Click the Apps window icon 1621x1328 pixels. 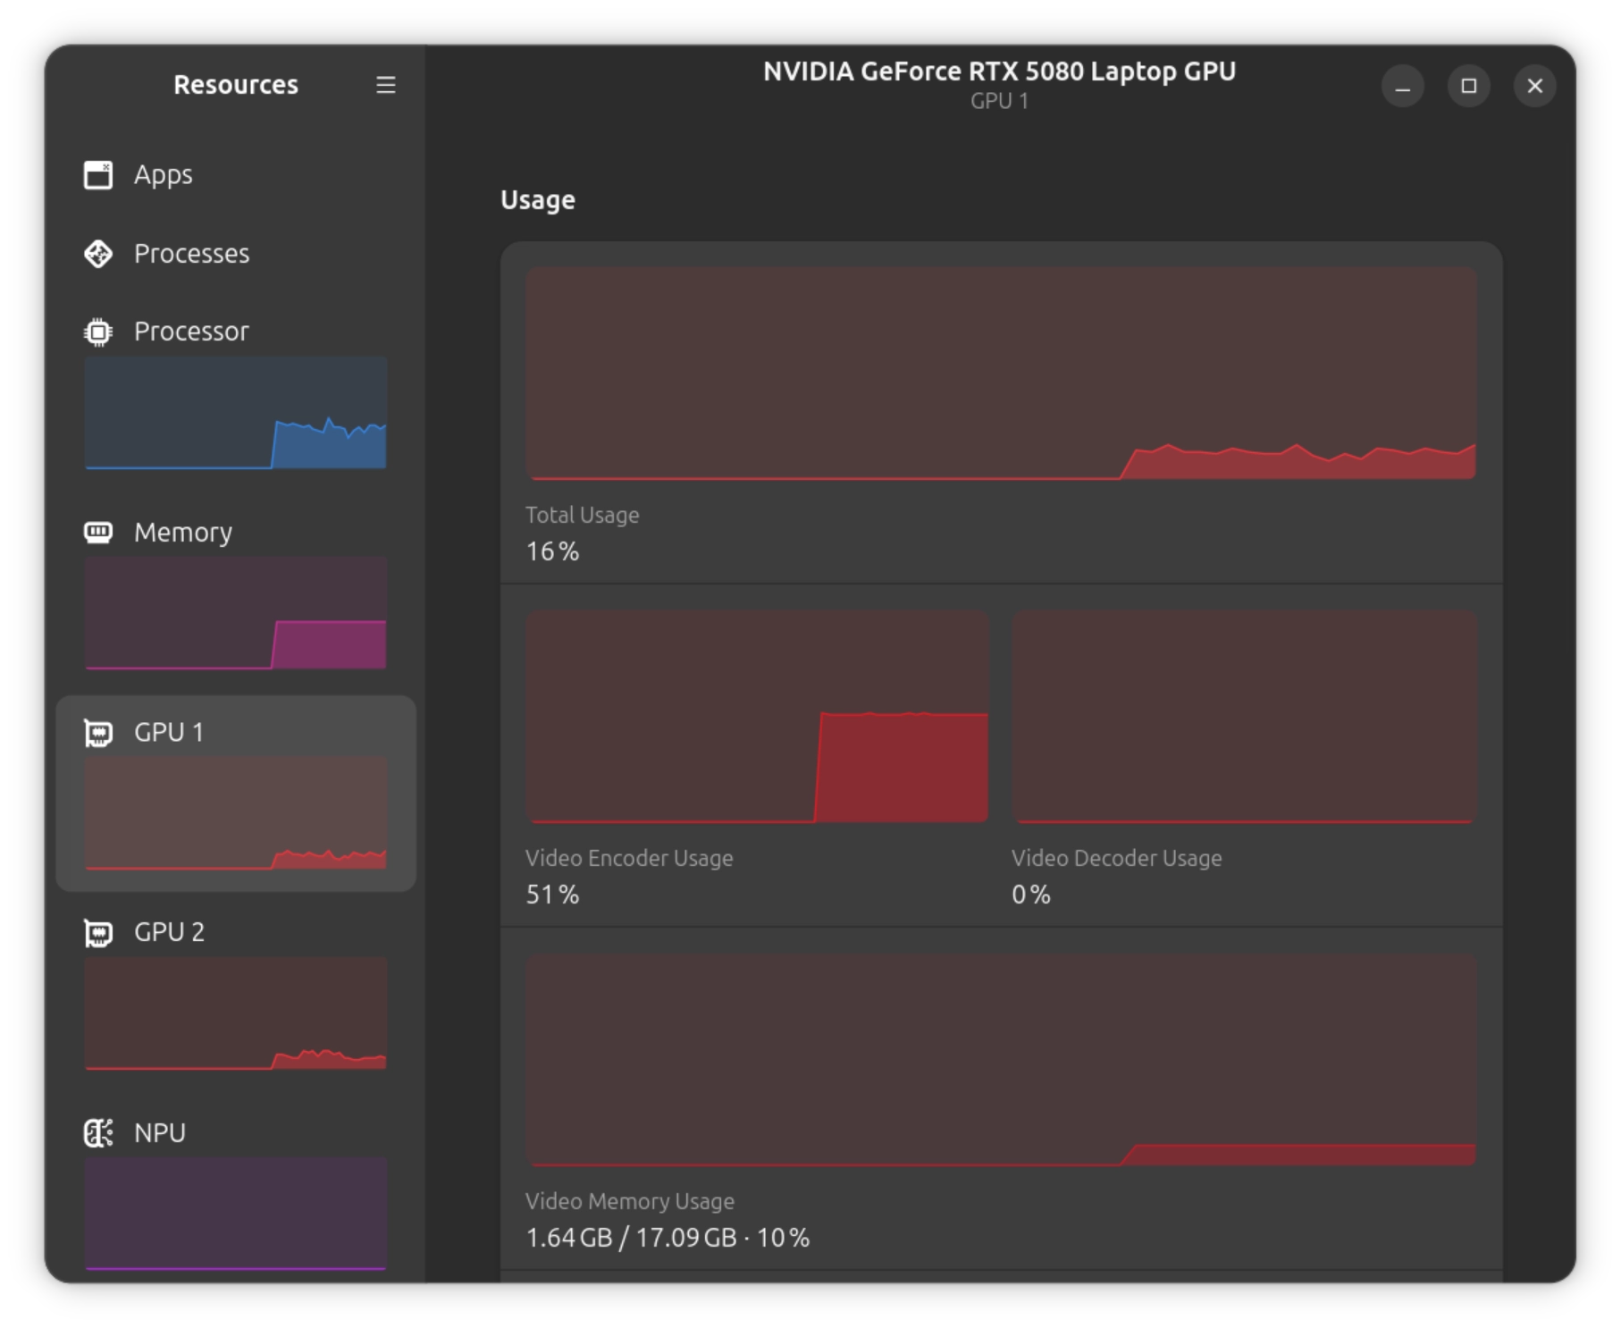point(98,175)
